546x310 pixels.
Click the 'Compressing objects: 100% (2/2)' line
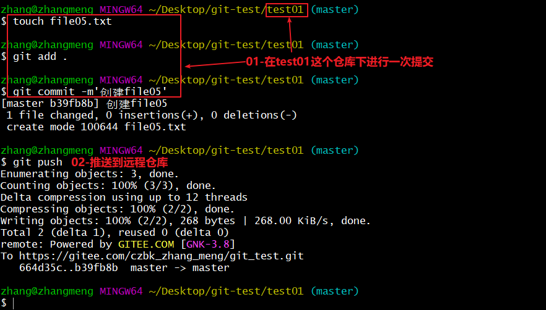(117, 209)
